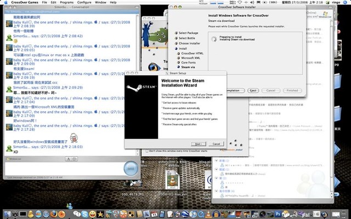Screen dimensions: 351x219
Task: Open Finder in the Dock
Action: [x=7, y=214]
